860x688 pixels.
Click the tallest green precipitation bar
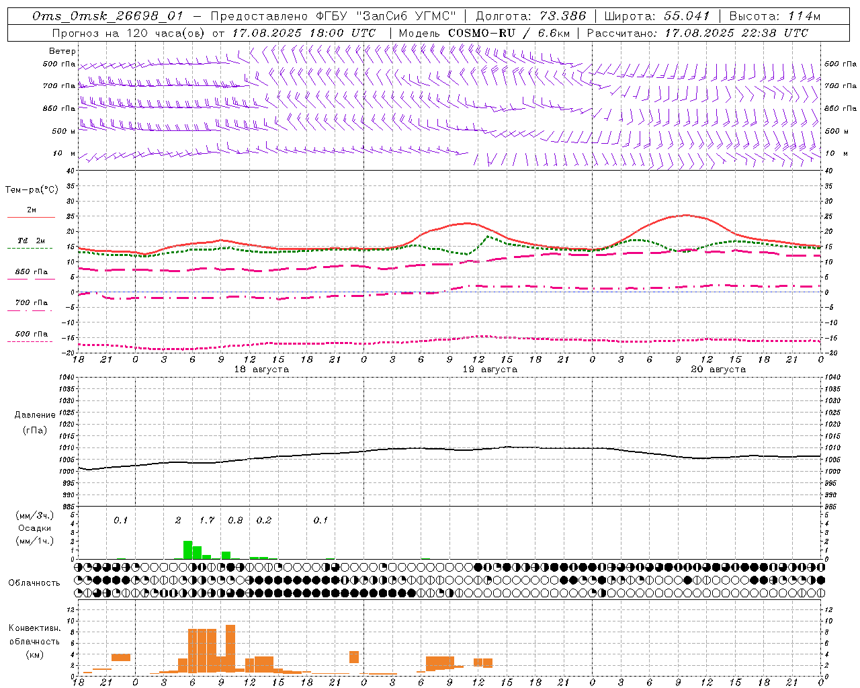tap(188, 550)
